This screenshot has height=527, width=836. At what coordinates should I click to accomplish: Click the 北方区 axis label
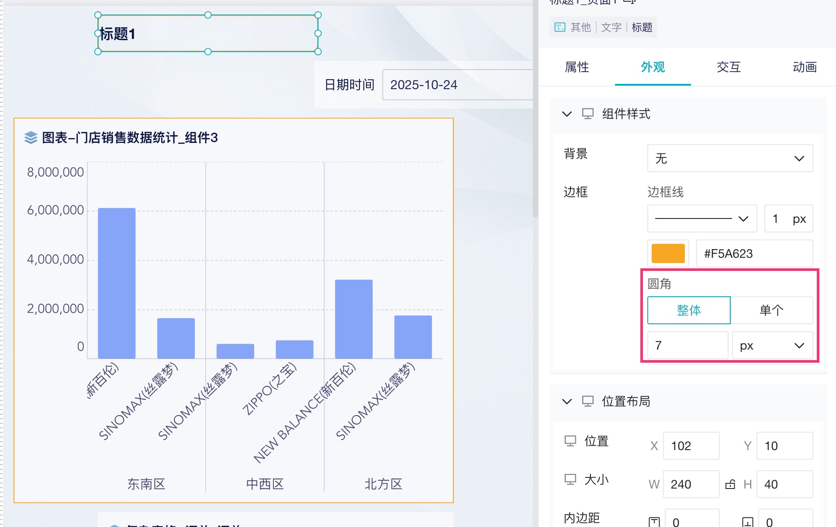pyautogui.click(x=383, y=484)
